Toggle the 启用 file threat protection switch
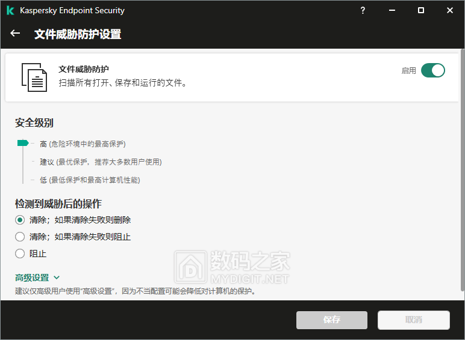The image size is (465, 340). coord(433,71)
